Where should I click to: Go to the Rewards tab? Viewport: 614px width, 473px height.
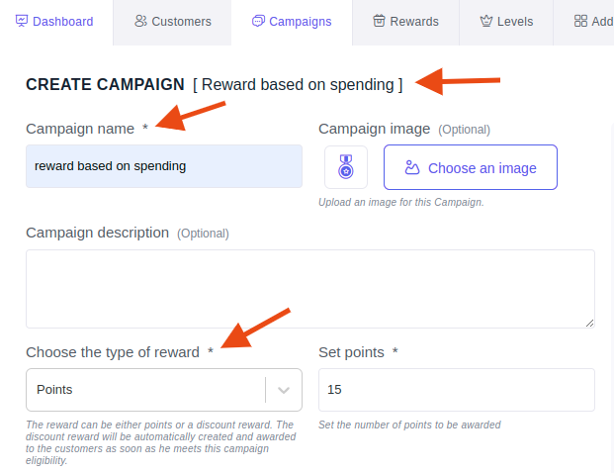(x=405, y=23)
